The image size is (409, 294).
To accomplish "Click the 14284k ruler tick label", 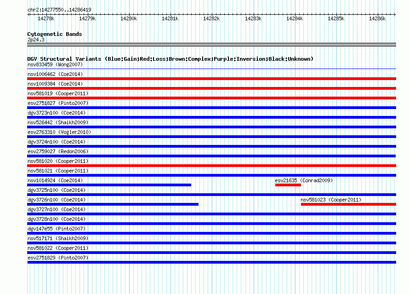I will (x=295, y=18).
